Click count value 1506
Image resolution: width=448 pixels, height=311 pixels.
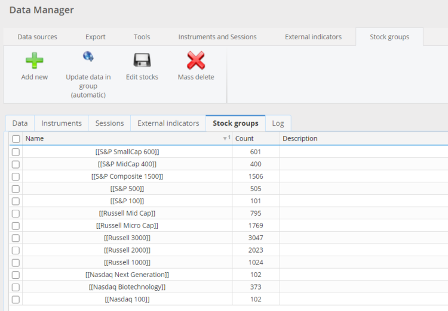(x=256, y=176)
